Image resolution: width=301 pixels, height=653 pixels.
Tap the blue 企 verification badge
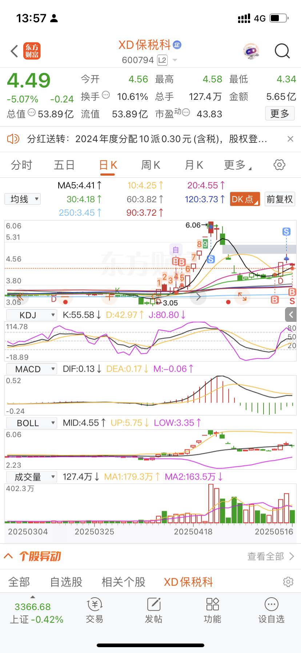177,45
